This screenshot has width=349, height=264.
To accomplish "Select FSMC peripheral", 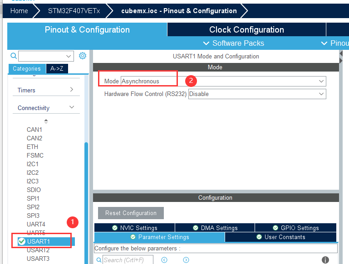I will pos(35,155).
